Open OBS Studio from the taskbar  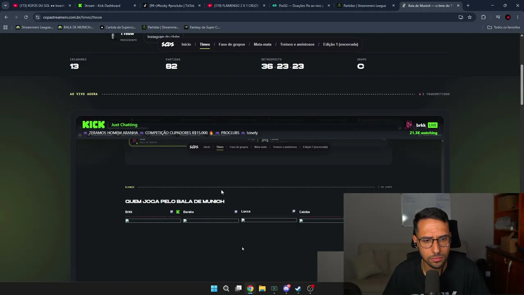(x=310, y=288)
